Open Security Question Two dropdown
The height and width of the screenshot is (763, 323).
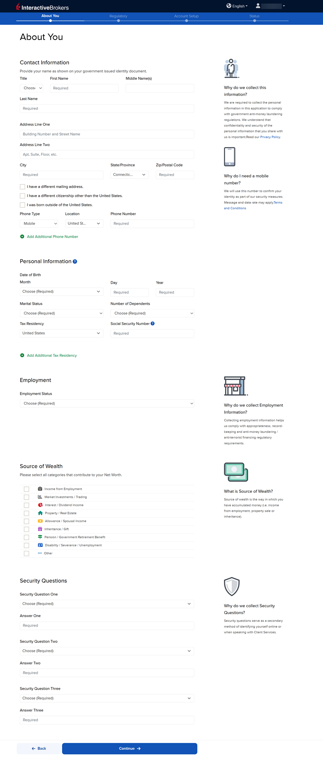[107, 651]
